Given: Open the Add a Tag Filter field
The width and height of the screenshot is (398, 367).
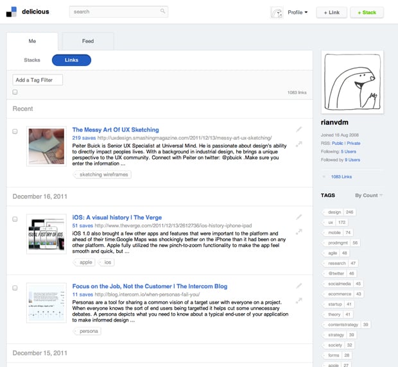Looking at the screenshot, I should coord(37,80).
